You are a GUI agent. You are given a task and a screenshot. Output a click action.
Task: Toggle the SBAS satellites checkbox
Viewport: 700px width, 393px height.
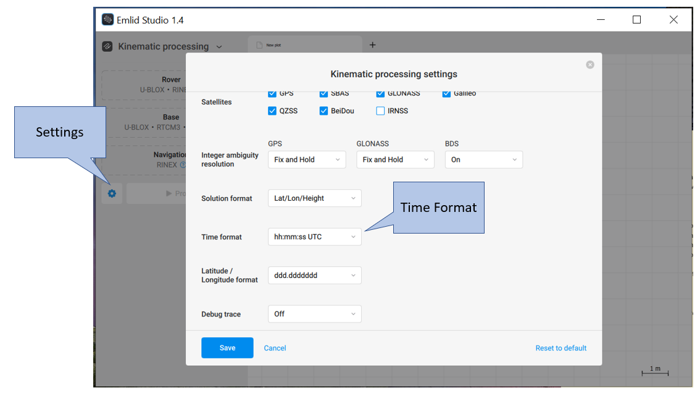323,93
